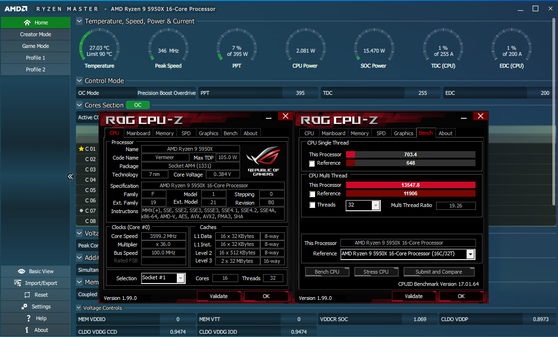Collapse the Cores Section
558x337 pixels.
point(79,105)
